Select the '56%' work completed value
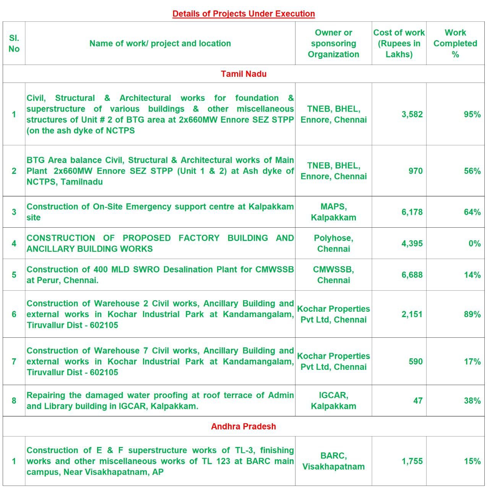 (x=472, y=171)
